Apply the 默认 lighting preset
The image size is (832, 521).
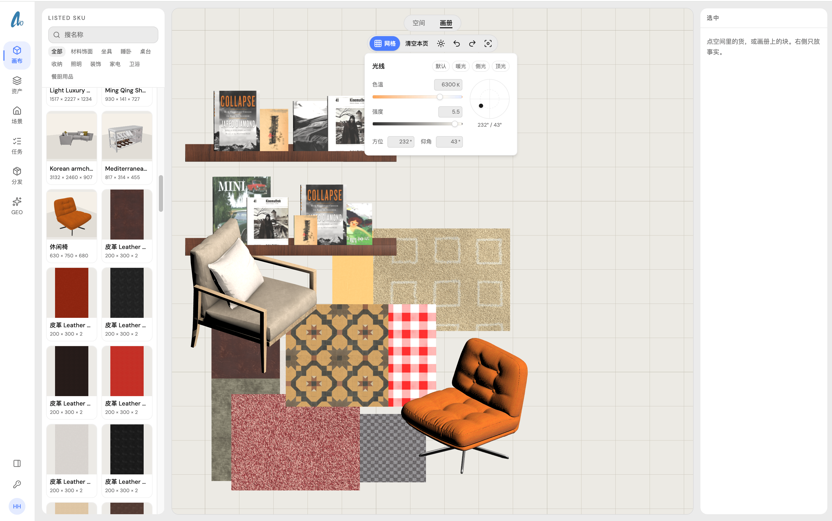coord(440,66)
